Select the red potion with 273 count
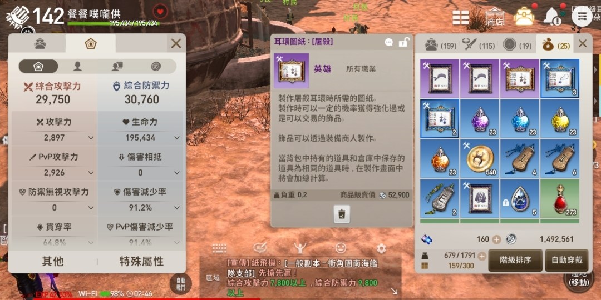Screen dimensions: 601x300 click(x=560, y=199)
